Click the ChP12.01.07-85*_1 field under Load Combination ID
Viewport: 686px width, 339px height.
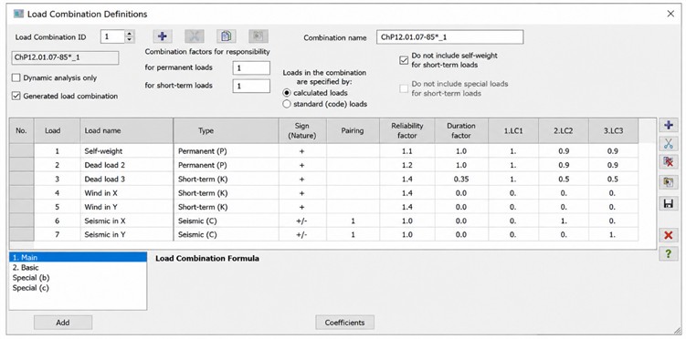(65, 57)
